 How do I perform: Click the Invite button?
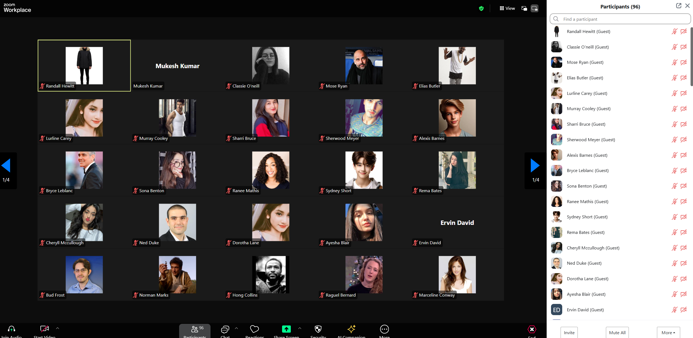pos(569,333)
